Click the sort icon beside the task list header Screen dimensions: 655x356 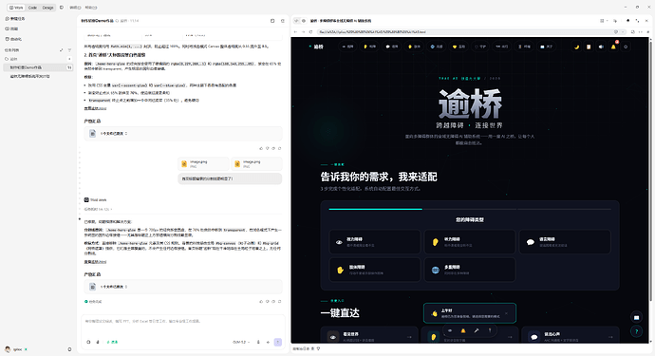pyautogui.click(x=62, y=50)
